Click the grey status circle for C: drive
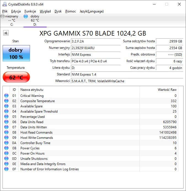Screen dimensions: 186x191 tap(2, 16)
